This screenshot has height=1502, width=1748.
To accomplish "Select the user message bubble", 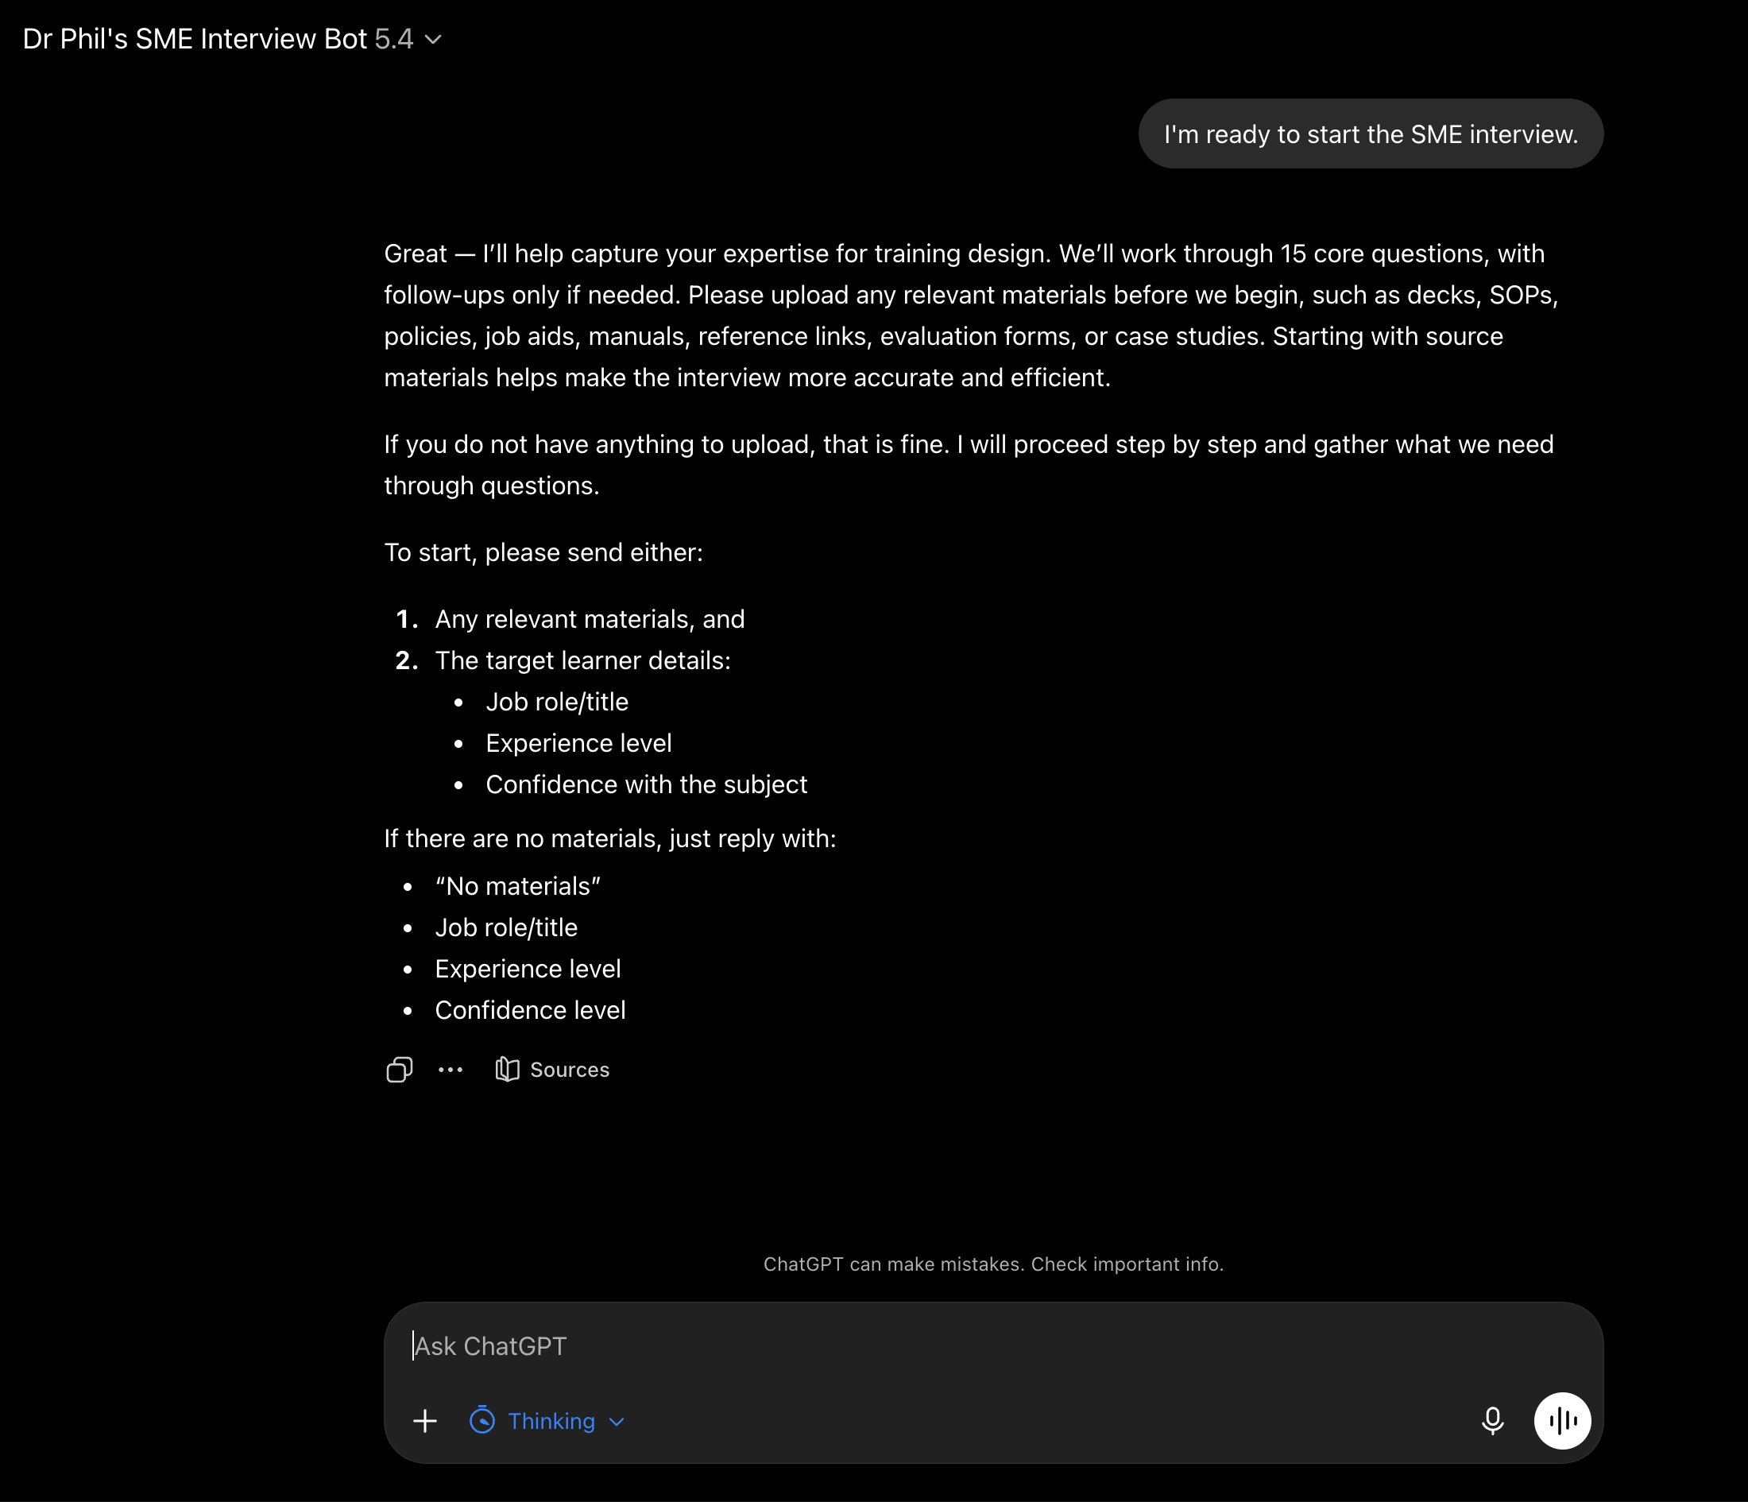I will click(1370, 134).
